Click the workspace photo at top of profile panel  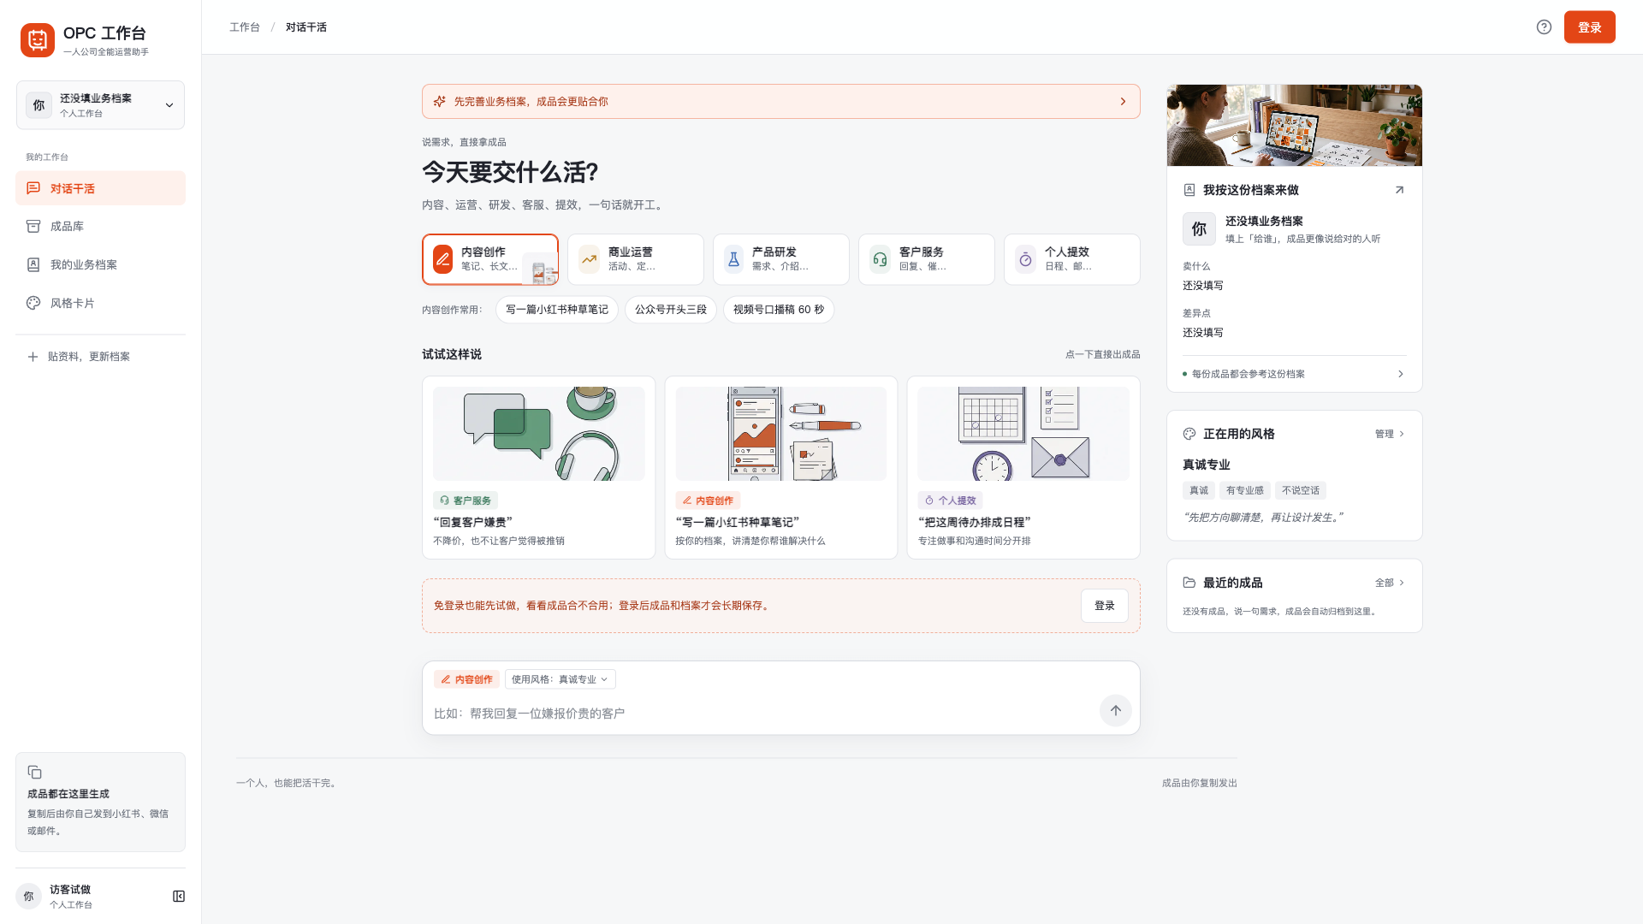1294,125
